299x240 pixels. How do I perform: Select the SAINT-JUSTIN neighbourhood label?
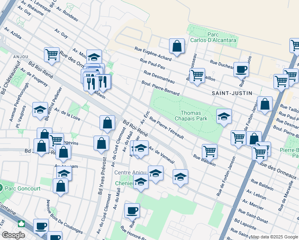pos(232,93)
